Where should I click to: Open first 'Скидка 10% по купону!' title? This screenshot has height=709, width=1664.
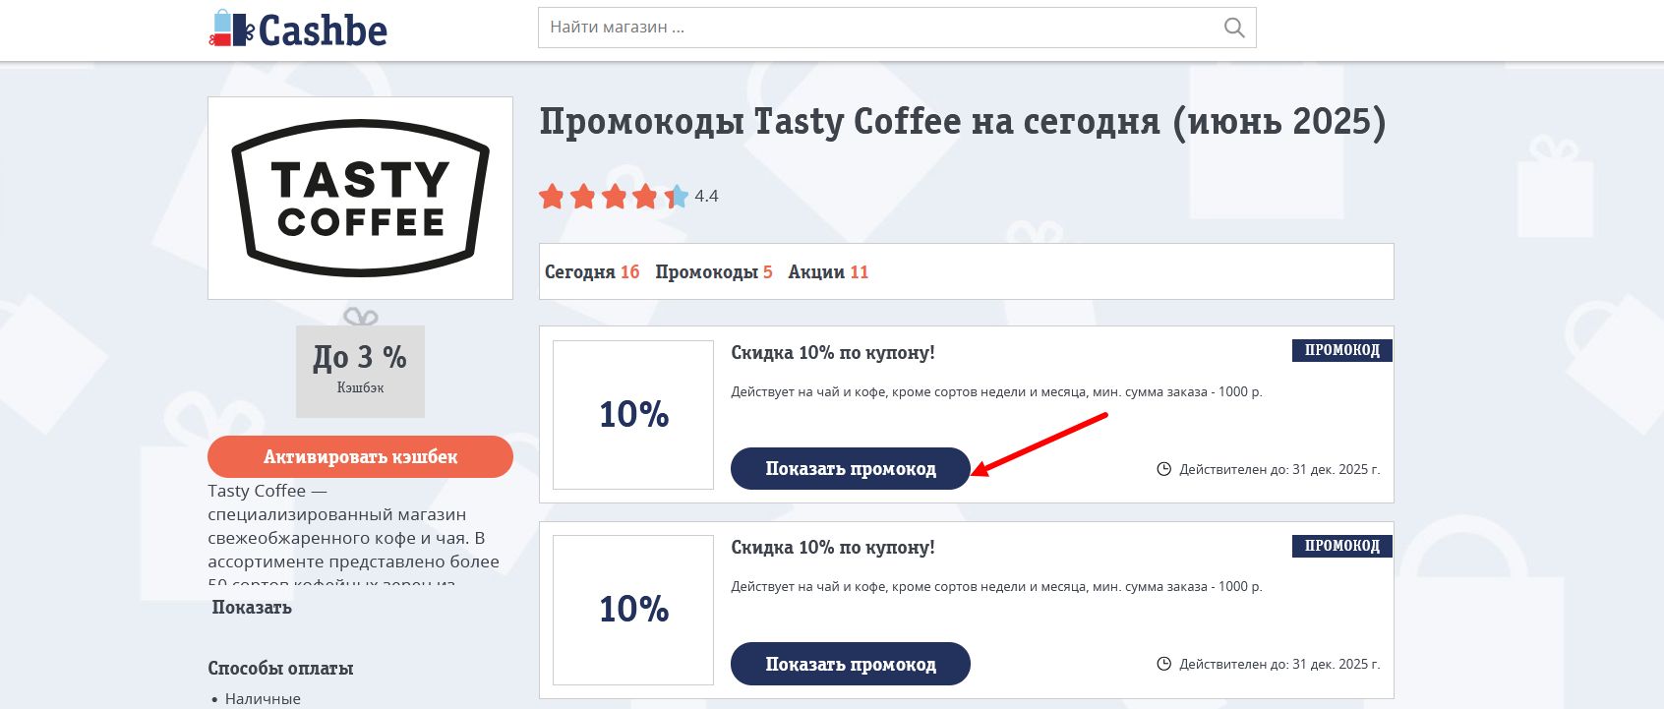833,353
